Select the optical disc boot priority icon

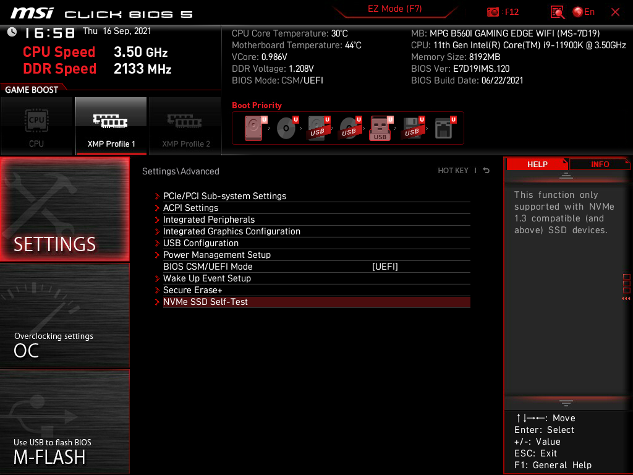click(287, 128)
